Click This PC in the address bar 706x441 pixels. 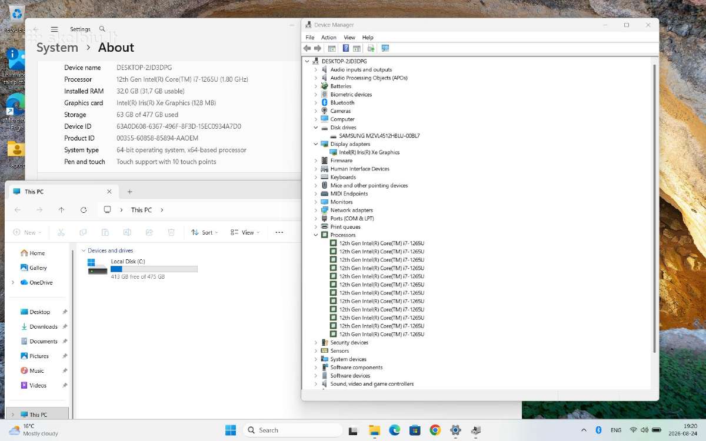point(141,210)
